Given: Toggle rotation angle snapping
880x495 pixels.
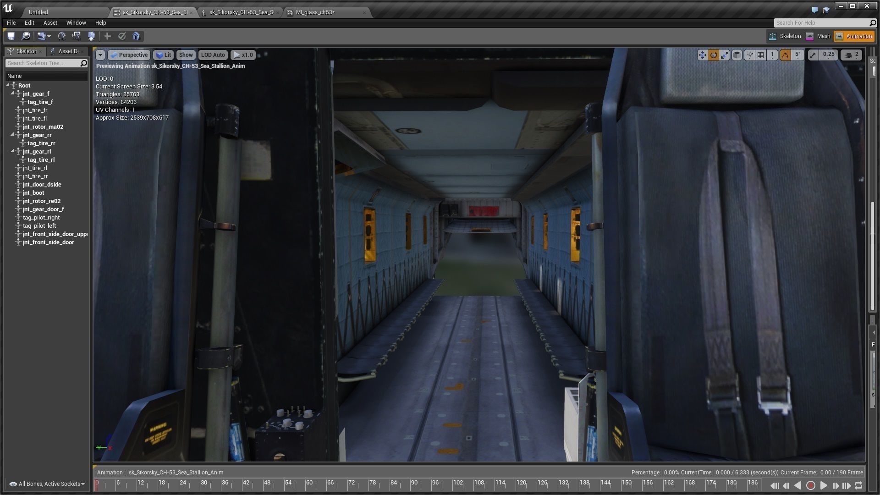Looking at the screenshot, I should click(786, 55).
